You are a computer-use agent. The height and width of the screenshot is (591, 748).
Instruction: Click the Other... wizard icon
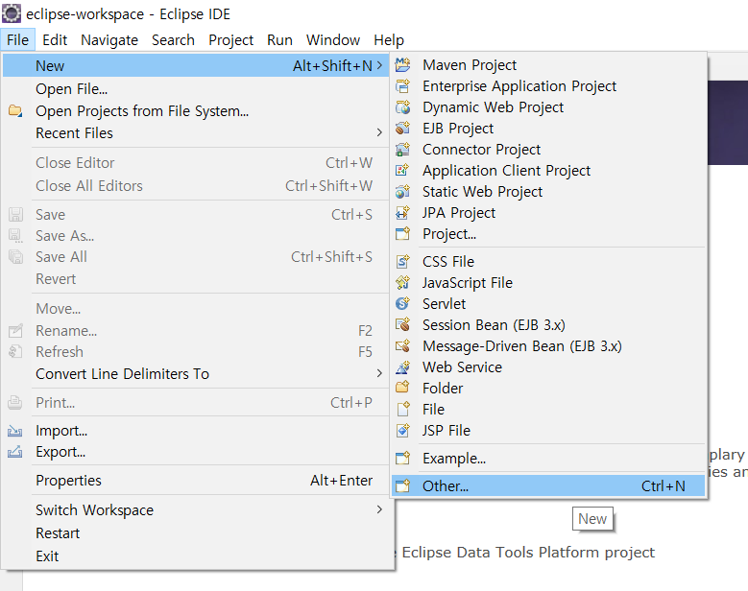402,486
